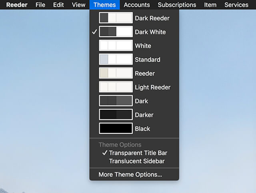Open the Accounts menu
This screenshot has width=256, height=193.
coord(137,5)
